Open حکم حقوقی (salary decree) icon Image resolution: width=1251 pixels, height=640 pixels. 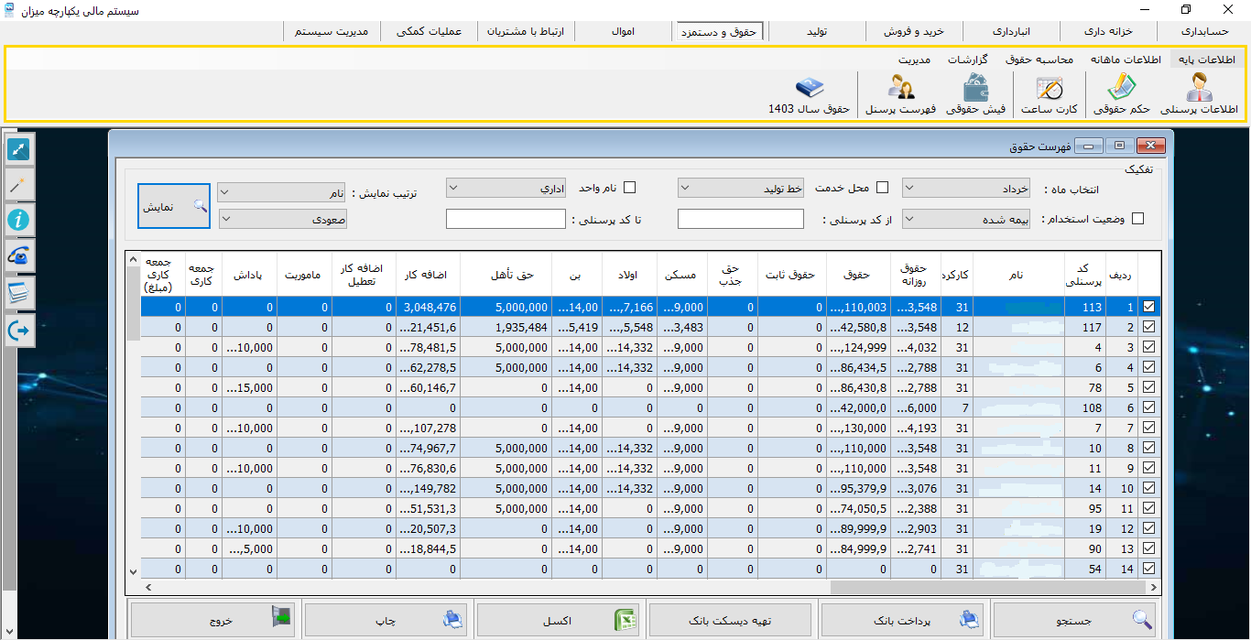coord(1120,94)
